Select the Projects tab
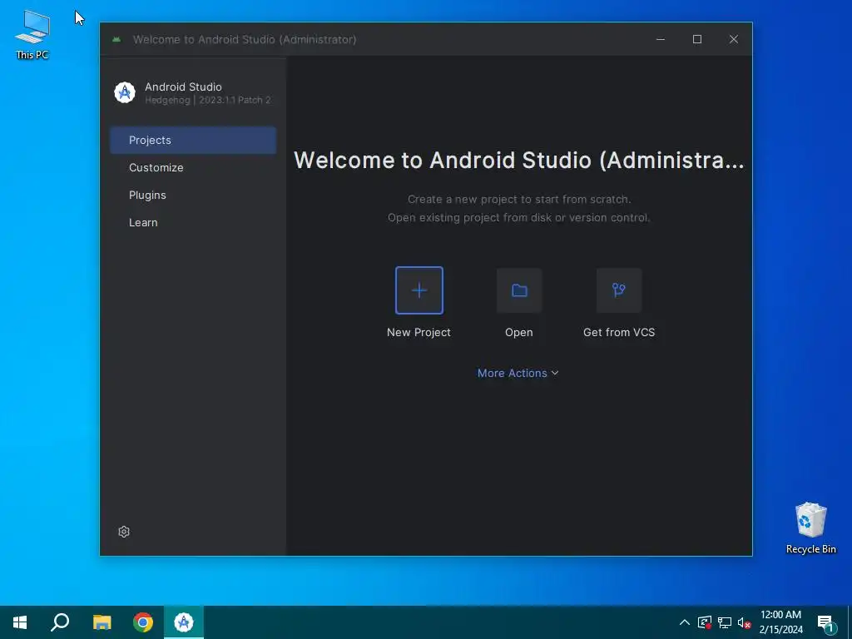852x639 pixels. coord(193,140)
